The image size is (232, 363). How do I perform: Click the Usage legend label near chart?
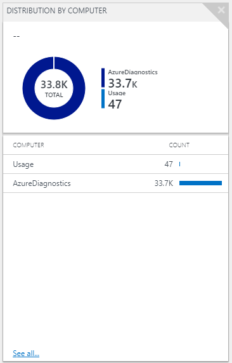click(117, 93)
